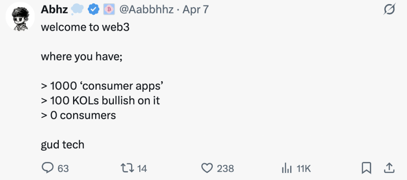Open the Grok icon at top right
Viewport: 407px width, 180px height.
point(389,10)
